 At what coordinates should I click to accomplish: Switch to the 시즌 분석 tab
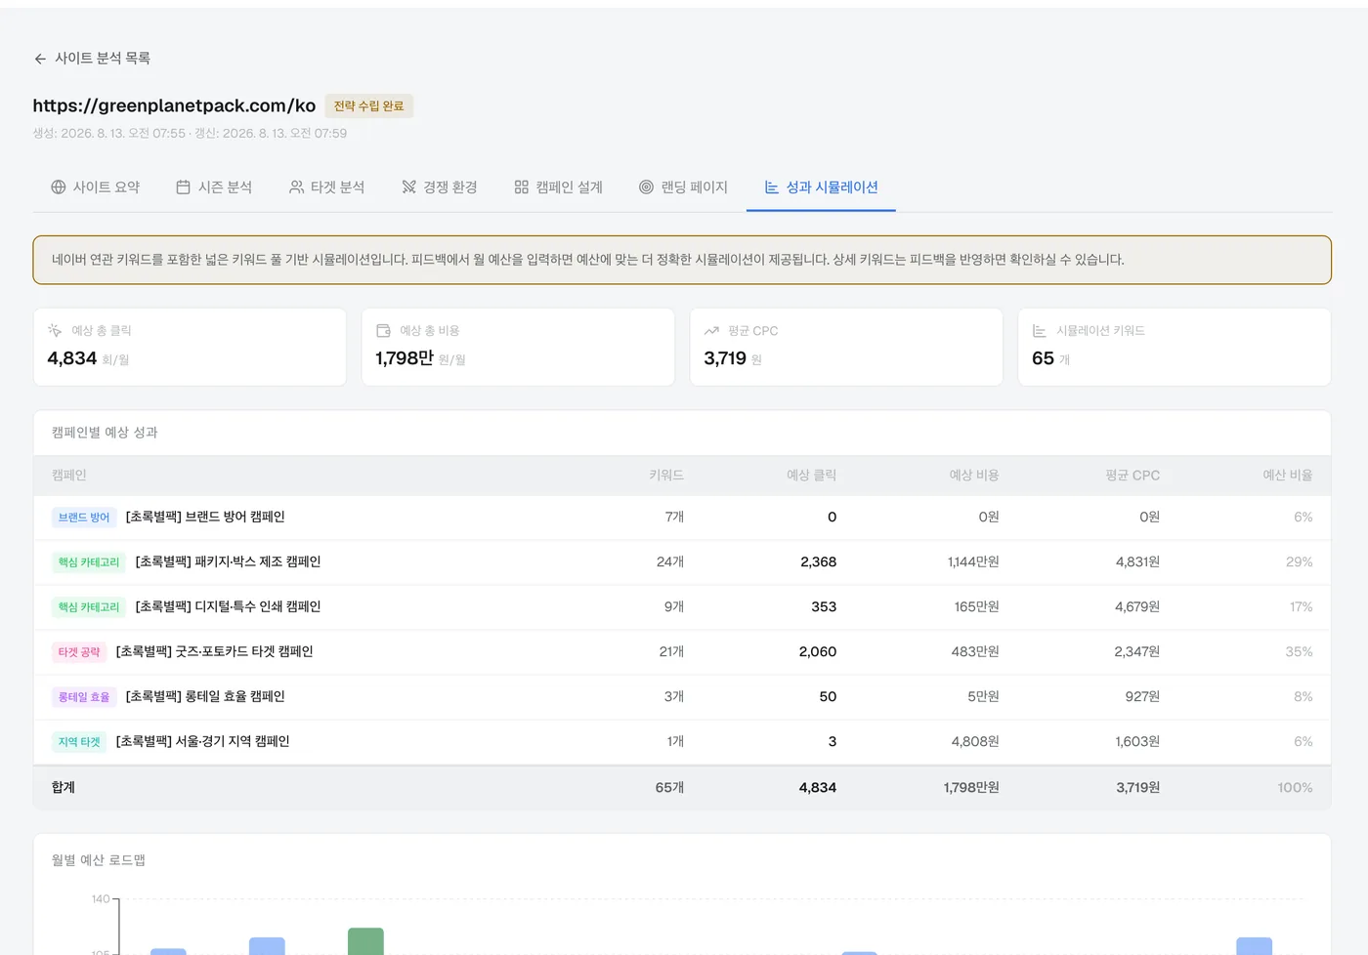pos(214,187)
